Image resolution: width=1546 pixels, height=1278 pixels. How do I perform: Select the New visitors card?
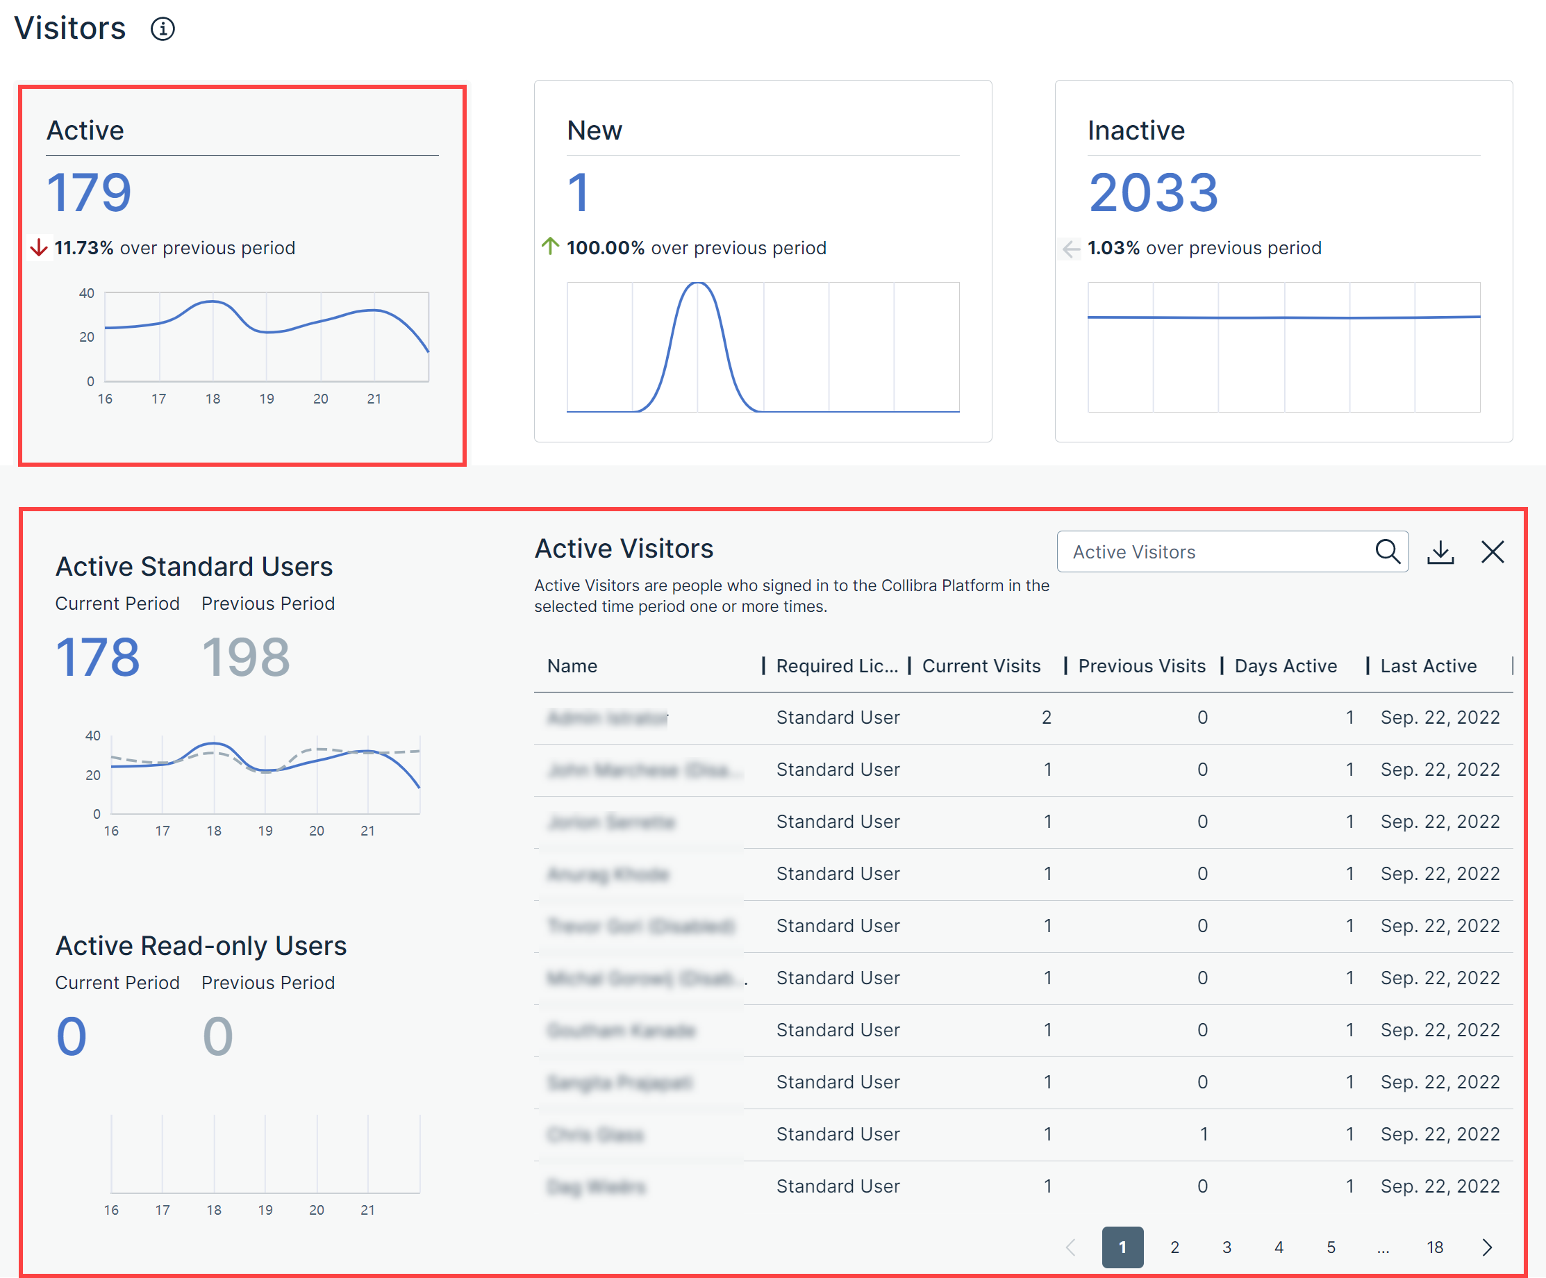pyautogui.click(x=763, y=260)
